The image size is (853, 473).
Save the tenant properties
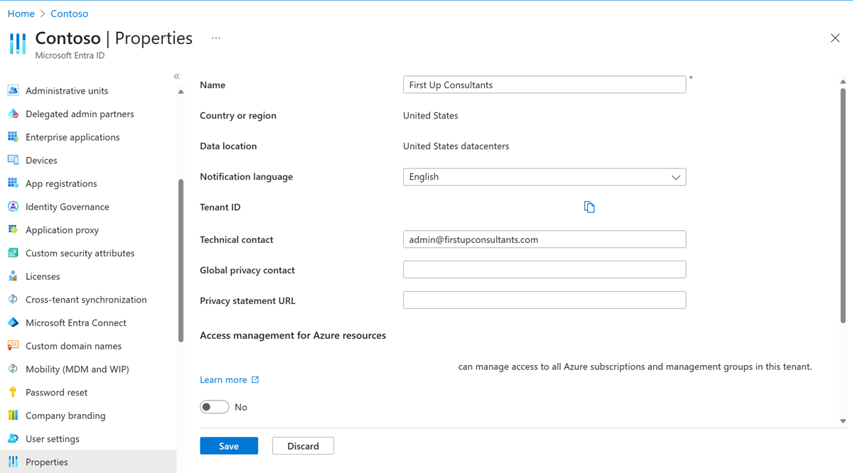tap(229, 446)
